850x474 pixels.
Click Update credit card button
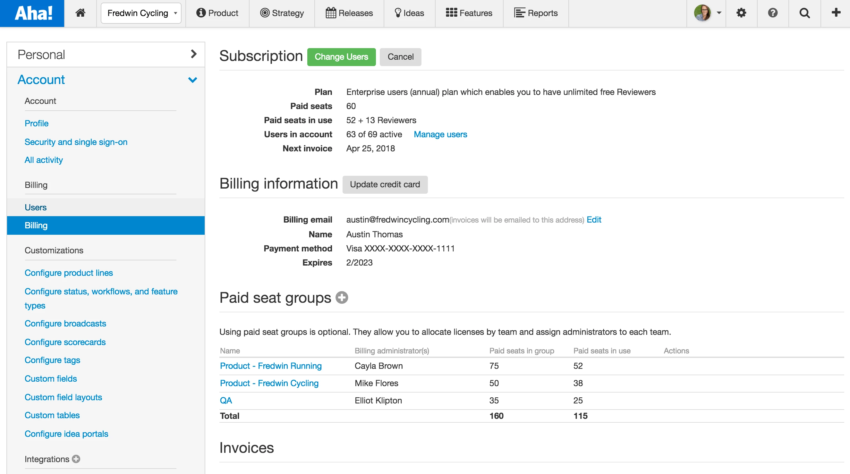coord(385,184)
